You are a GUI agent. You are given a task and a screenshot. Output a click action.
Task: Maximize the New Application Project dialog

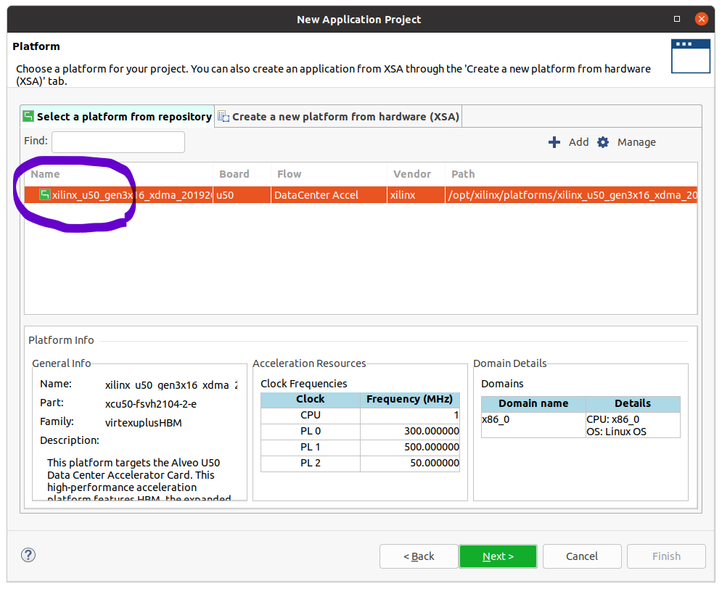pyautogui.click(x=677, y=19)
